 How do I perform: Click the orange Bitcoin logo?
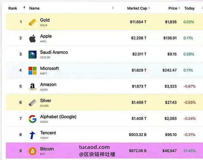click(x=32, y=151)
